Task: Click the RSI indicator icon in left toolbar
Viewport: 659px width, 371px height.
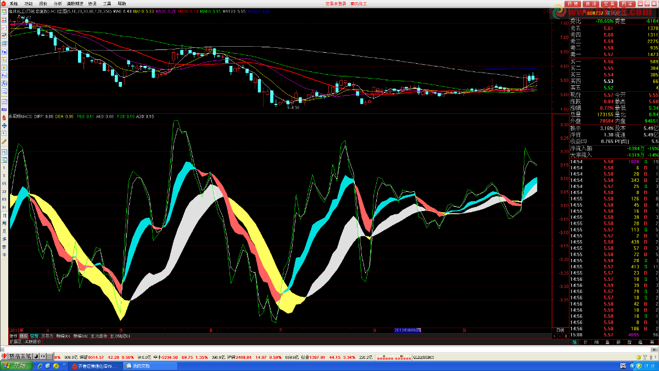Action: pos(4,109)
